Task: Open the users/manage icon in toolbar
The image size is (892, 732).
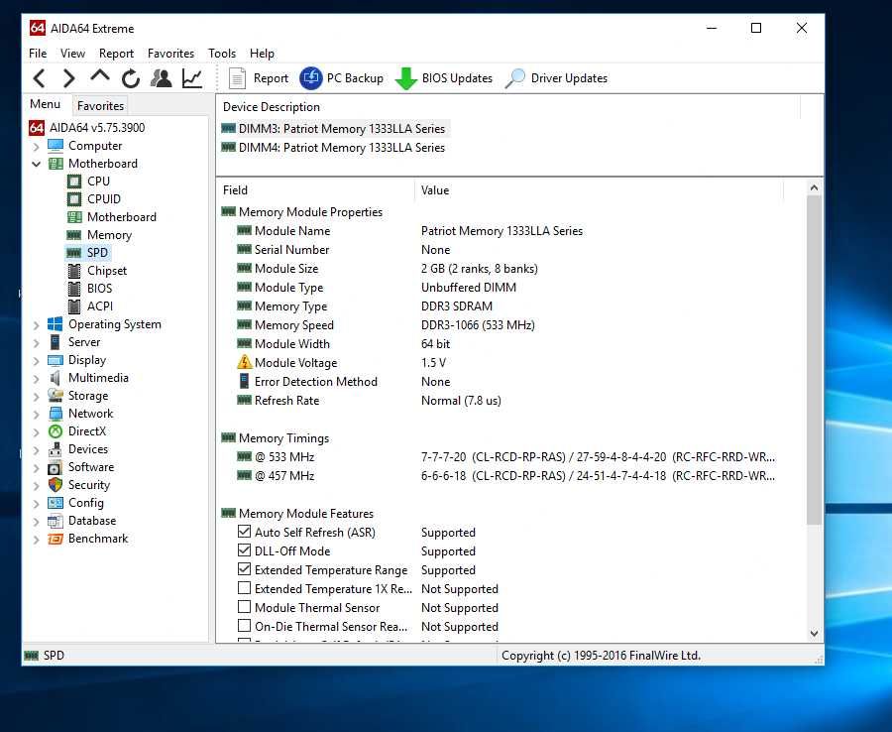Action: (162, 78)
